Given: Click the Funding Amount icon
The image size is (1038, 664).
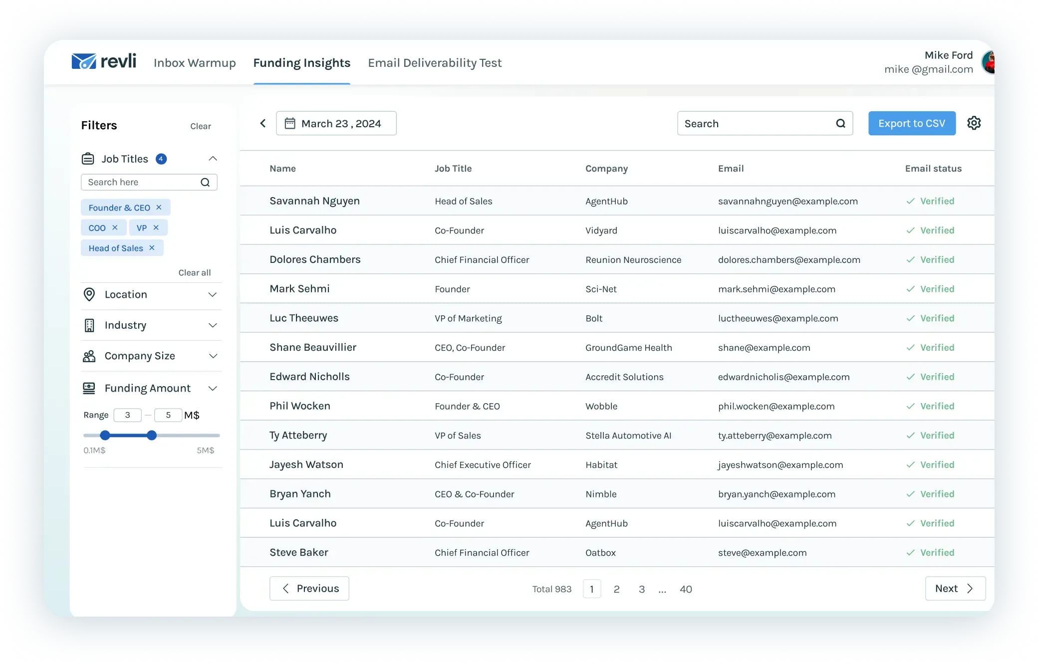Looking at the screenshot, I should click(x=89, y=388).
